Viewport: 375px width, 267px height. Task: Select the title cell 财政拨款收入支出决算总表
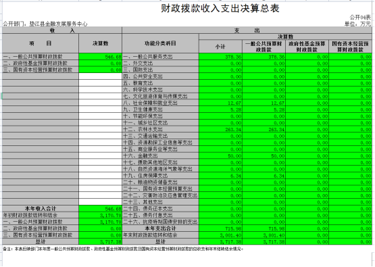[x=220, y=9]
